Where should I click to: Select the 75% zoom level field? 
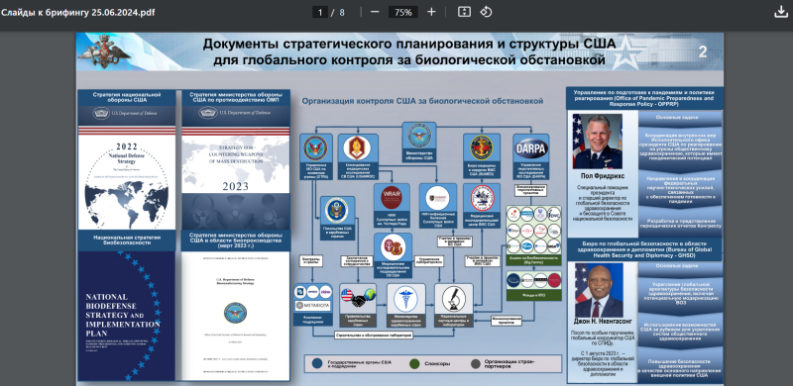pyautogui.click(x=403, y=12)
